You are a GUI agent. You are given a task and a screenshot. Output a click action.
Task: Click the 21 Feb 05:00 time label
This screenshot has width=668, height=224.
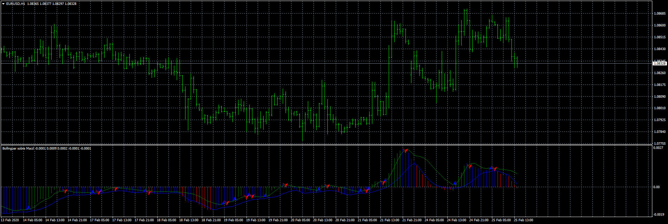click(x=367, y=220)
